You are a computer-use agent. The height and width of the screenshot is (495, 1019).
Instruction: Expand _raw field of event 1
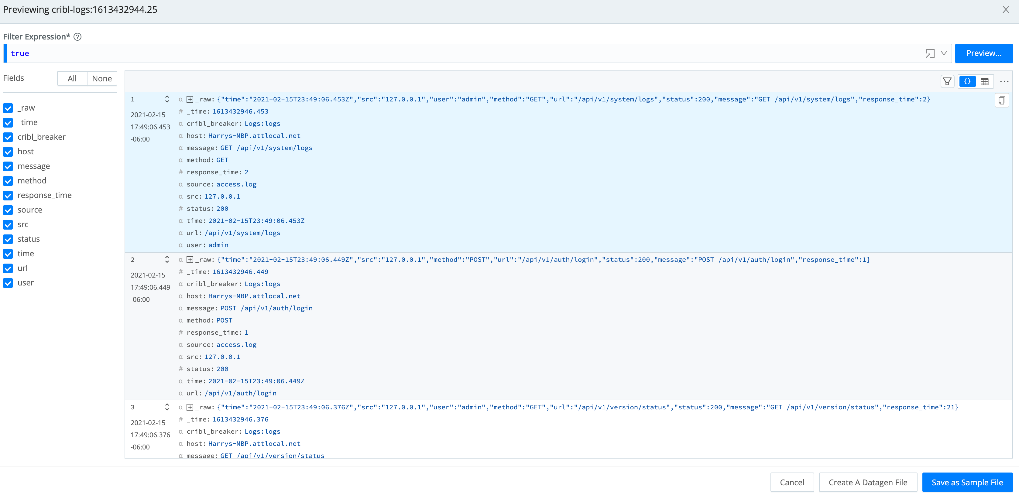[190, 99]
